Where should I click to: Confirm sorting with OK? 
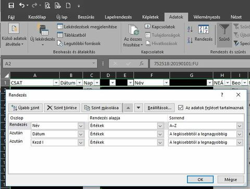tap(200, 179)
